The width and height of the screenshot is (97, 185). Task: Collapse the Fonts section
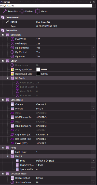3,147
